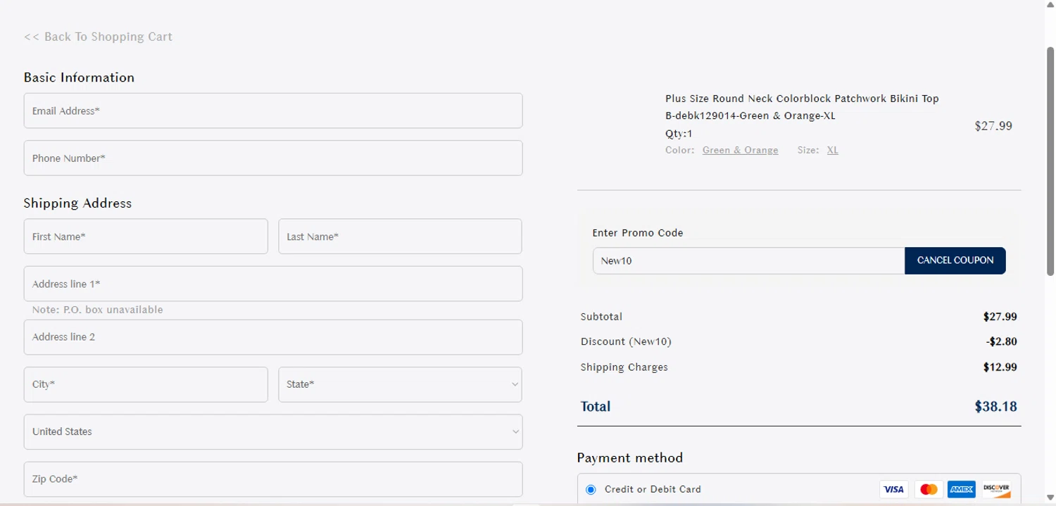Image resolution: width=1056 pixels, height=506 pixels.
Task: Click the Visa card icon
Action: point(893,489)
